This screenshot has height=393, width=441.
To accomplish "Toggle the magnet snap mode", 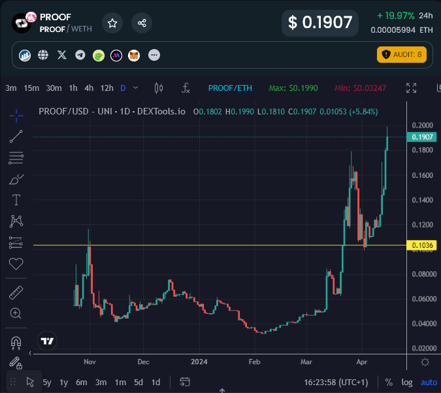I will pyautogui.click(x=16, y=343).
